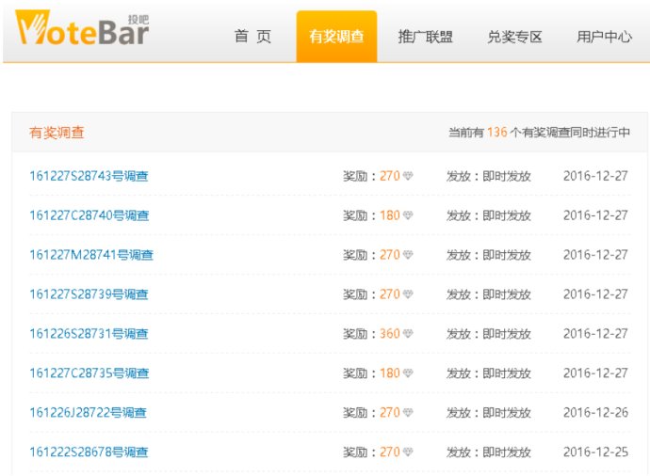The height and width of the screenshot is (476, 650).
Task: Click date 2016-12-27 in 161227S28739 row
Action: click(595, 294)
